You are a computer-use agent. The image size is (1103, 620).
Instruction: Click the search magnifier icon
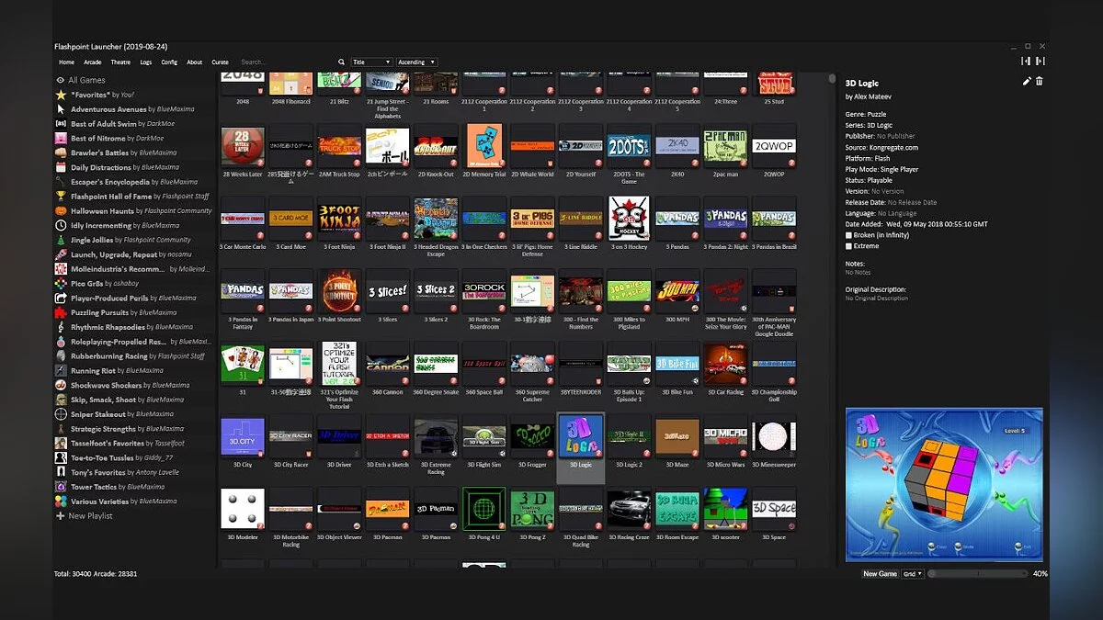342,62
